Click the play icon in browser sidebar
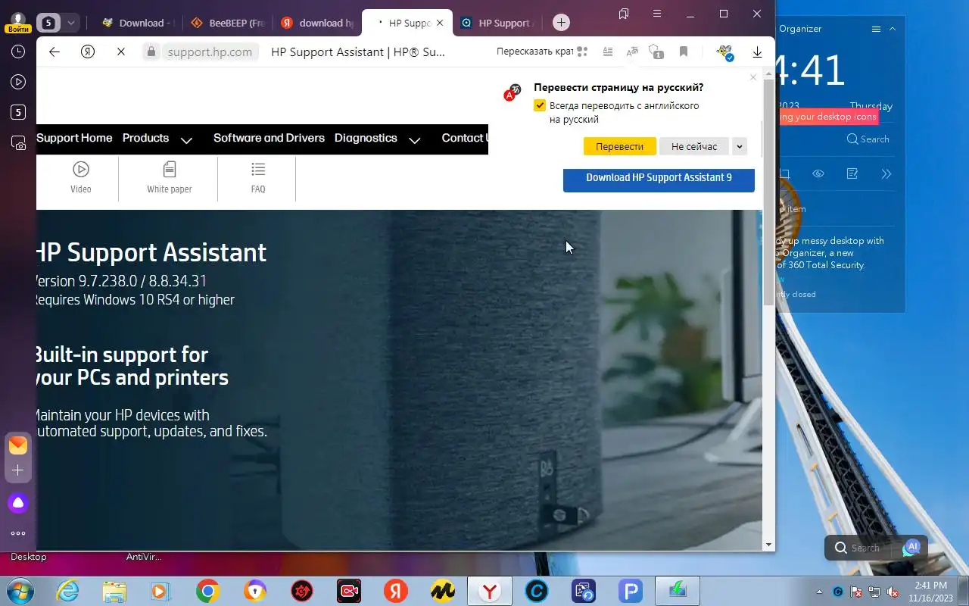The height and width of the screenshot is (606, 969). tap(18, 82)
